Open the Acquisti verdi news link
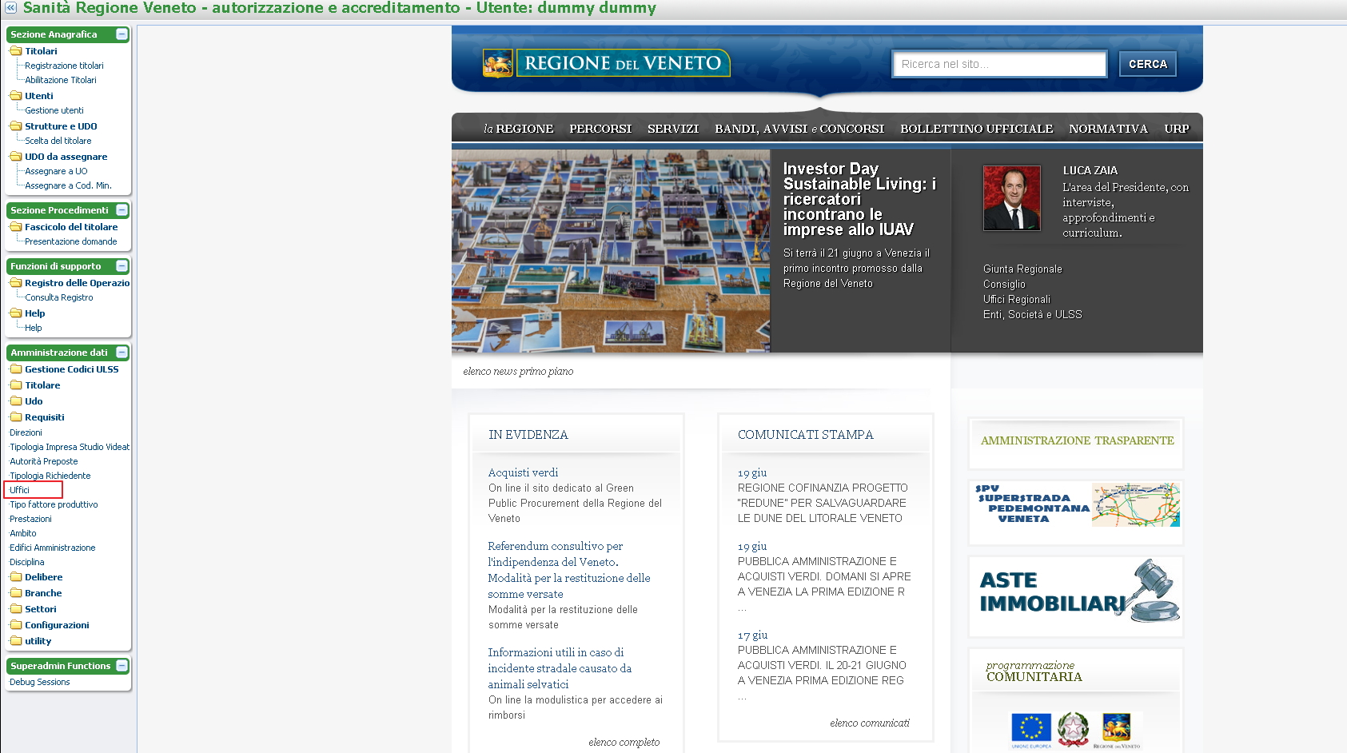This screenshot has width=1347, height=753. click(523, 472)
